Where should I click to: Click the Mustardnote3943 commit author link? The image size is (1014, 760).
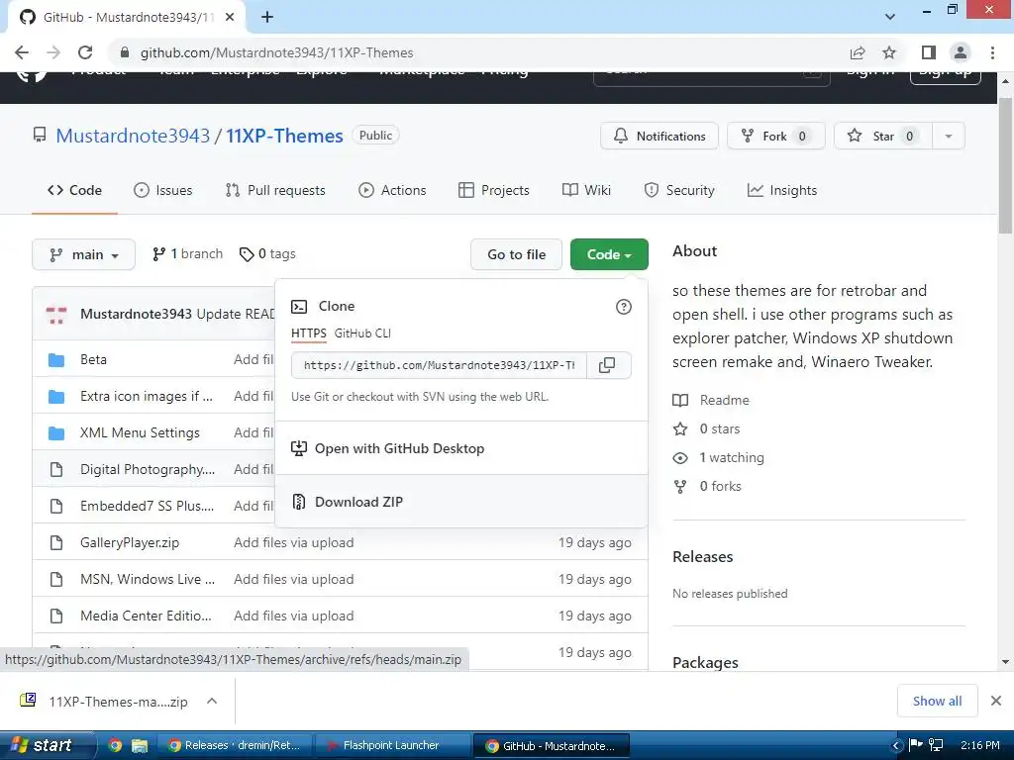point(136,314)
